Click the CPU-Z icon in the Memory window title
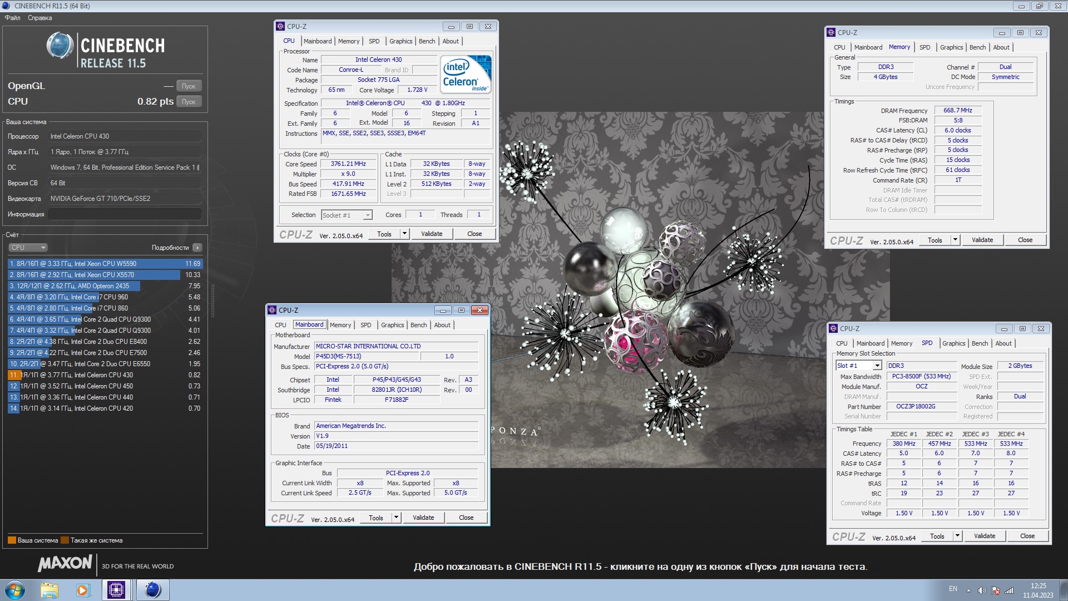The width and height of the screenshot is (1068, 601). click(x=832, y=32)
